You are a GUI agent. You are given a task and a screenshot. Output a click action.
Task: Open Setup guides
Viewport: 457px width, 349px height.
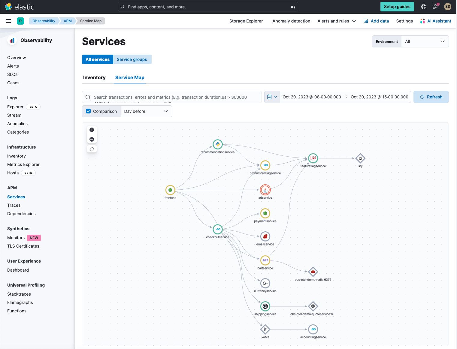point(397,6)
